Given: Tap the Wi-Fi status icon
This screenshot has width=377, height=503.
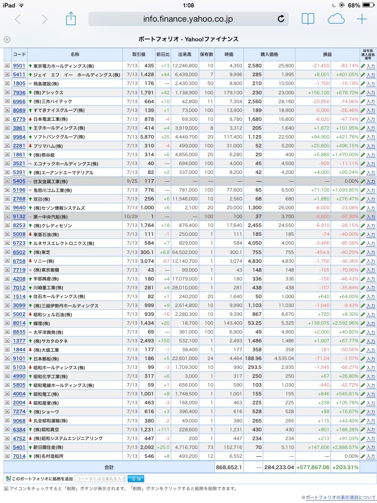Looking at the screenshot, I should pos(22,5).
